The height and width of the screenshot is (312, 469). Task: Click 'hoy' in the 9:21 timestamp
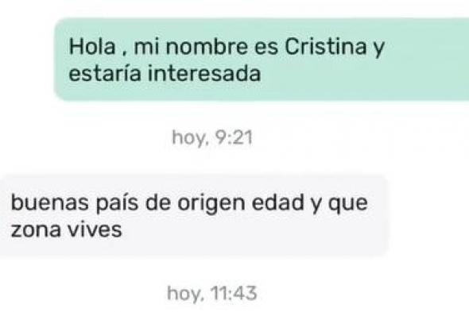pyautogui.click(x=190, y=138)
